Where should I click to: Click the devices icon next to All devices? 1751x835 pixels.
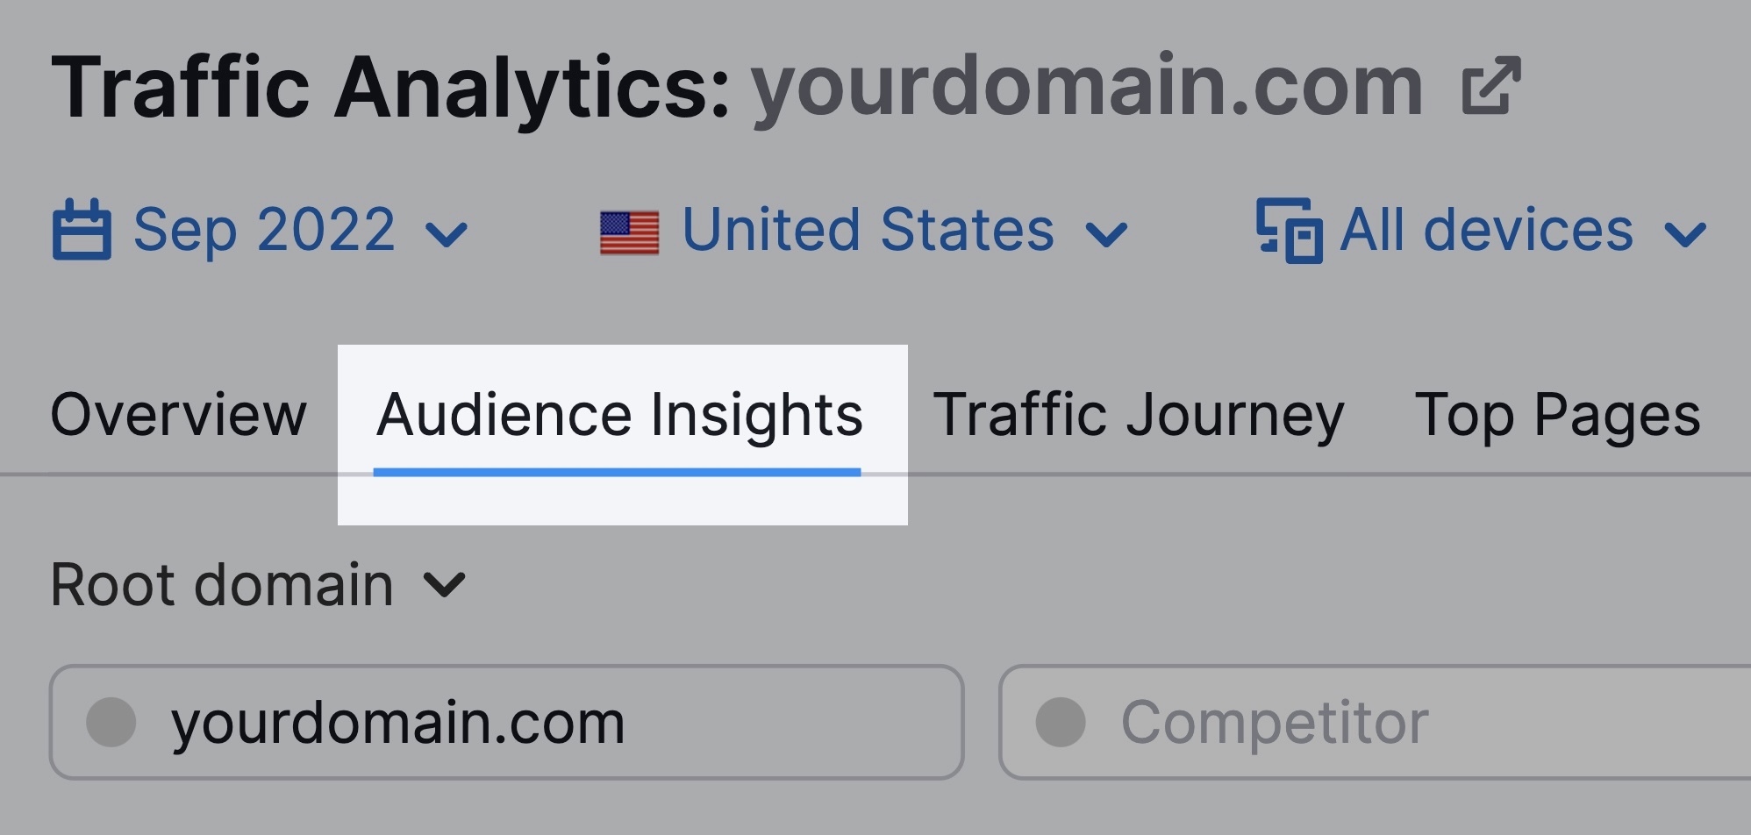click(x=1288, y=230)
